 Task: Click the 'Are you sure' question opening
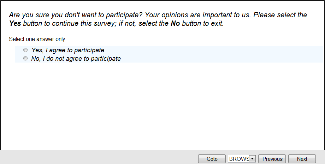[28, 15]
